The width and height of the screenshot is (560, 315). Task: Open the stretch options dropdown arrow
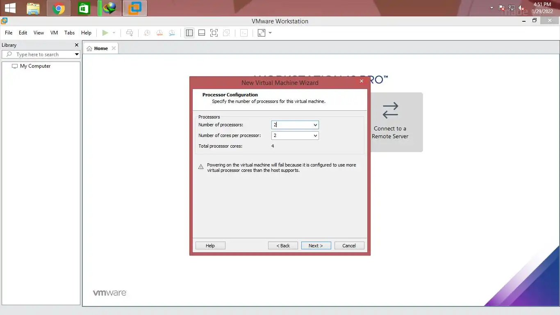click(270, 33)
